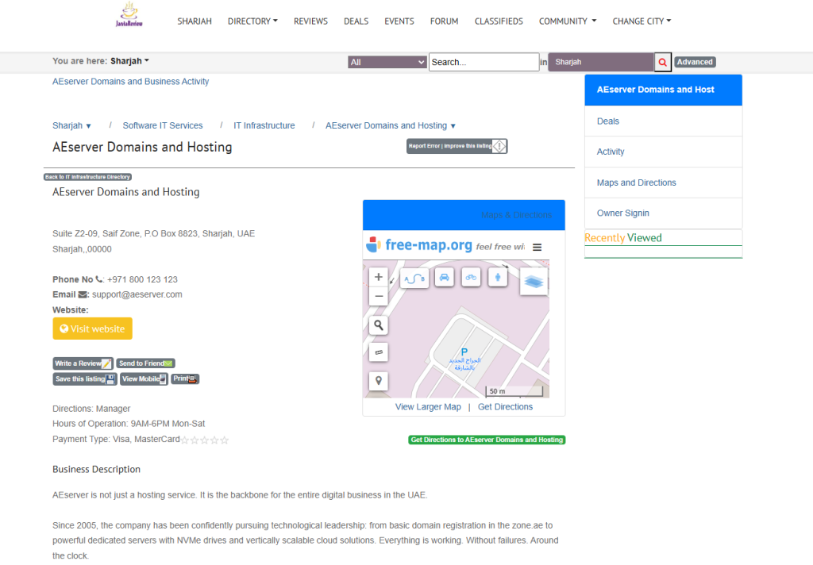Expand AEserver Domains and Hosting breadcrumb dropdown
Image resolution: width=813 pixels, height=565 pixels.
click(391, 125)
